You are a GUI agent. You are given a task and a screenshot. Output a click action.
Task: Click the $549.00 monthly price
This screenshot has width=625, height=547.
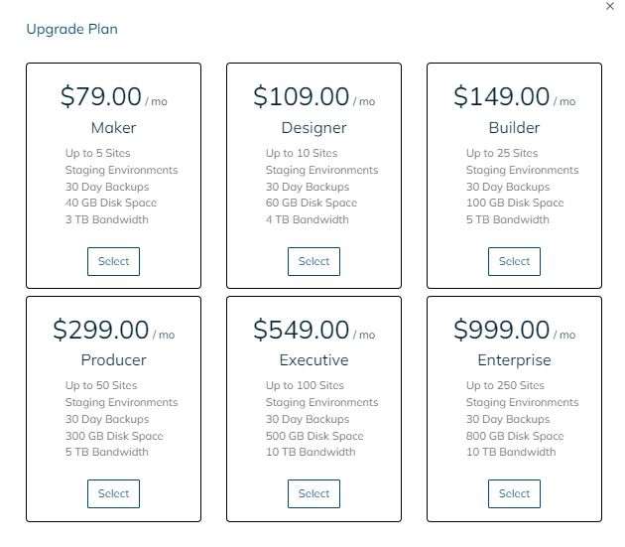point(302,330)
